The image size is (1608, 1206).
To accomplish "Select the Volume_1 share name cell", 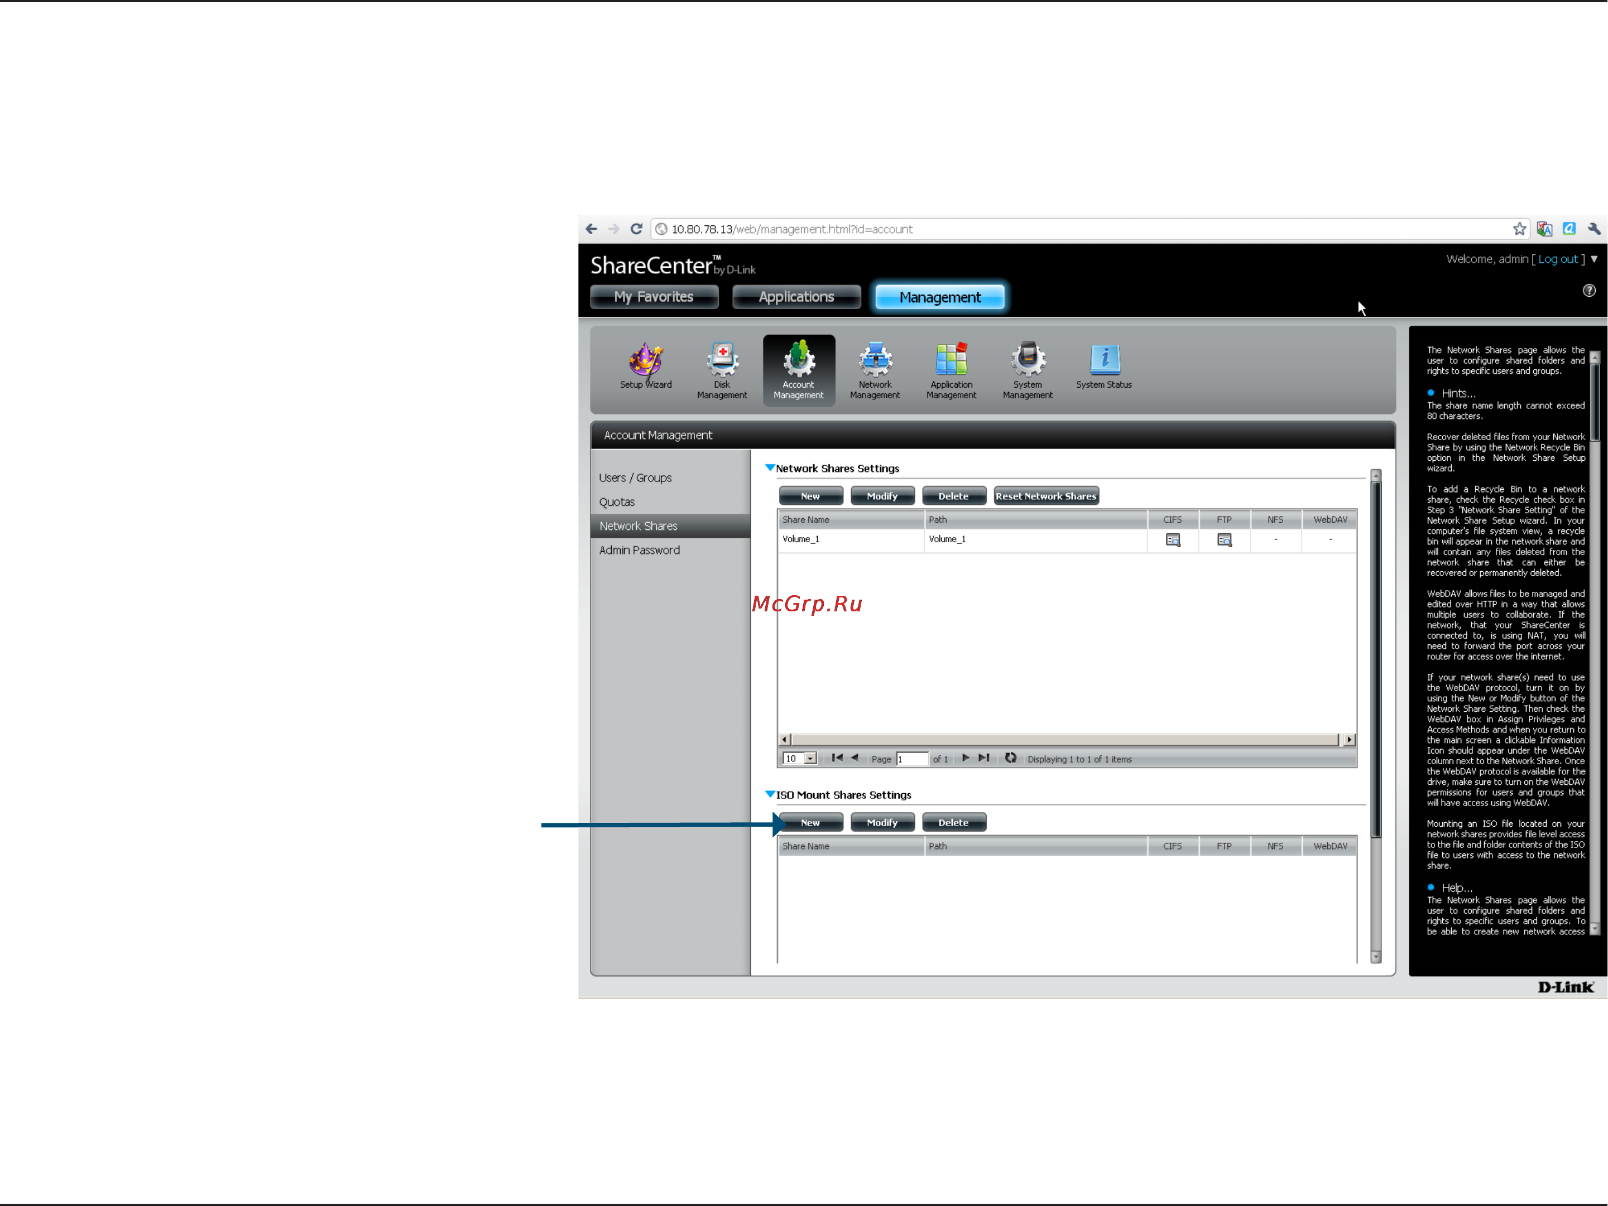I will pyautogui.click(x=851, y=539).
